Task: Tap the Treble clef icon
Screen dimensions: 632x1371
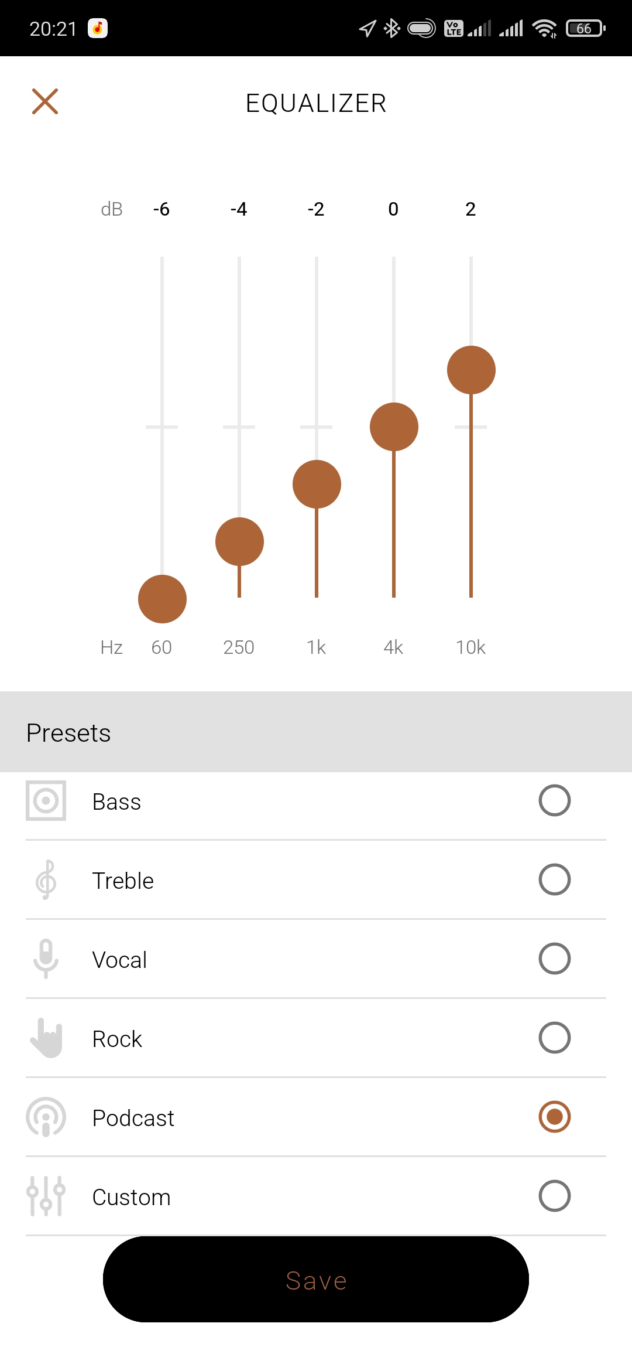Action: coord(46,880)
